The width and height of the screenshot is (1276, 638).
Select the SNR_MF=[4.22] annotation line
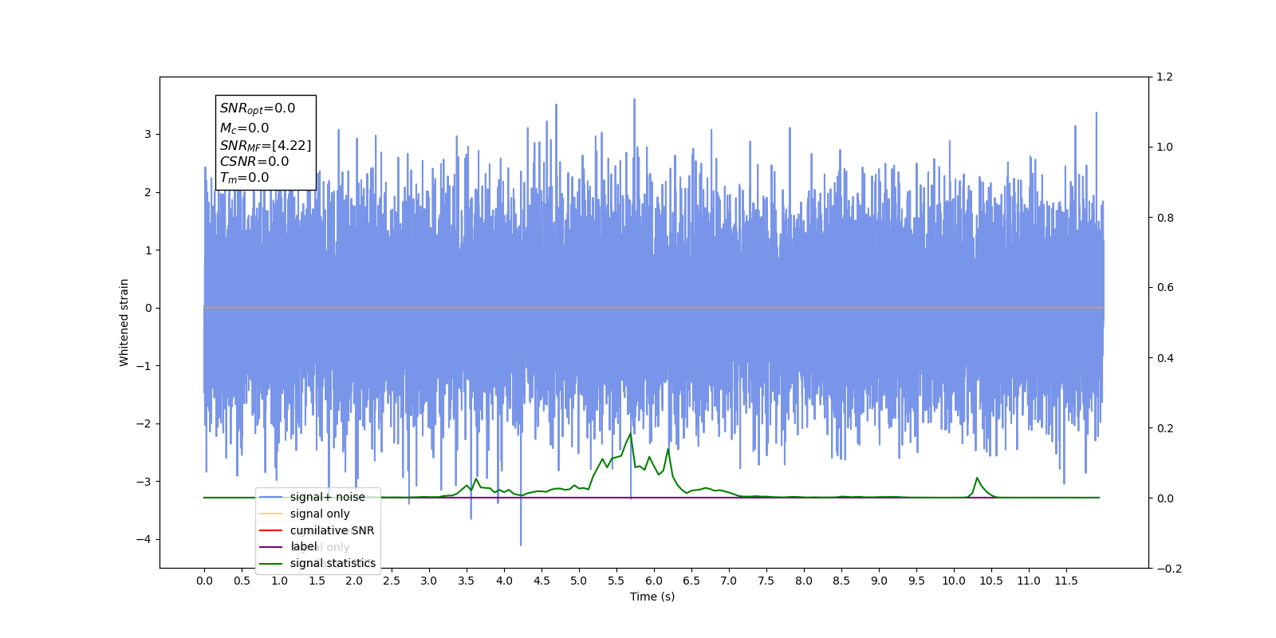pyautogui.click(x=266, y=145)
